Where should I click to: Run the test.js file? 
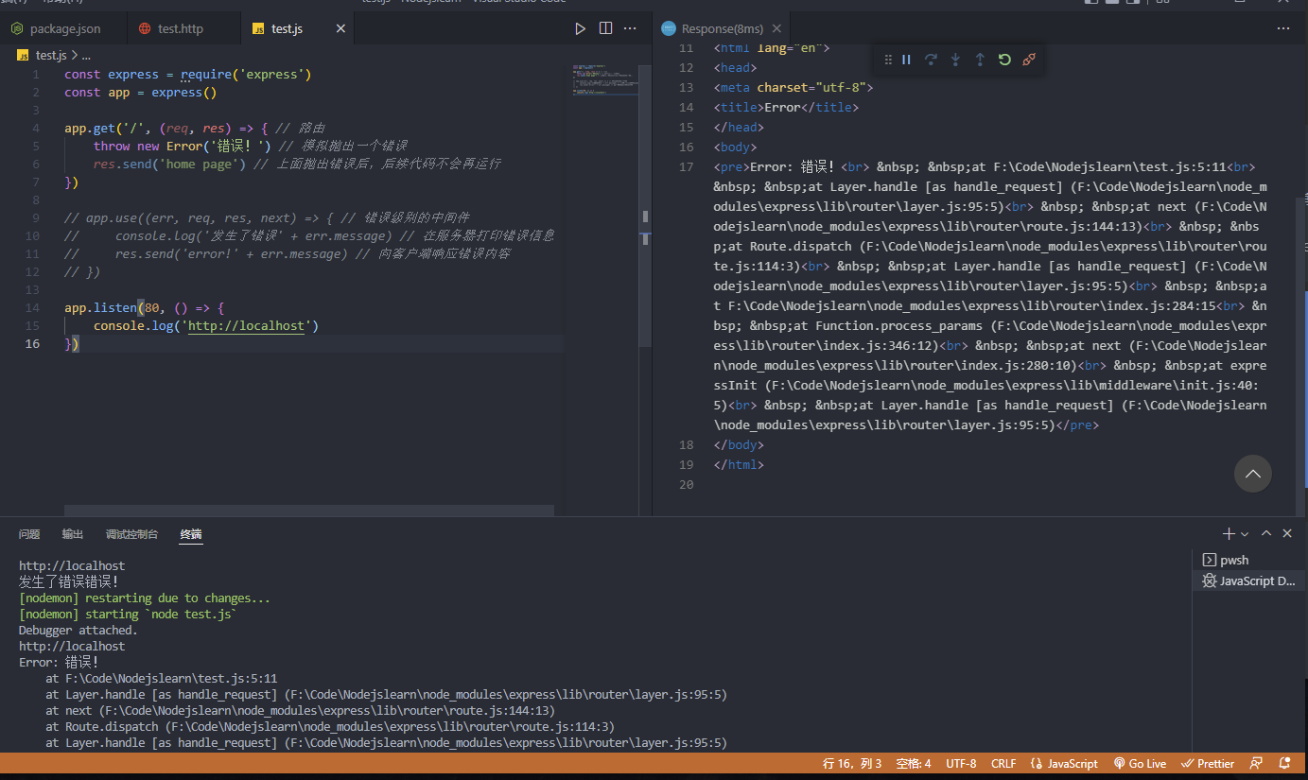click(581, 29)
